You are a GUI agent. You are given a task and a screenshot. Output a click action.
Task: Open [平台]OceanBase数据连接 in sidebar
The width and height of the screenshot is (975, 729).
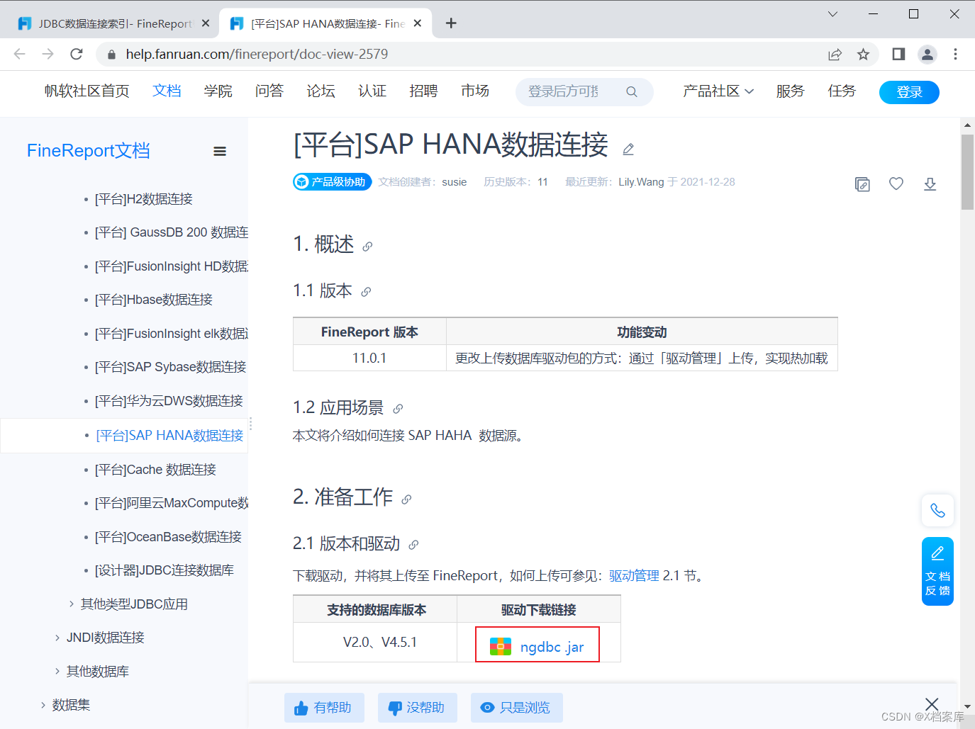pos(168,537)
